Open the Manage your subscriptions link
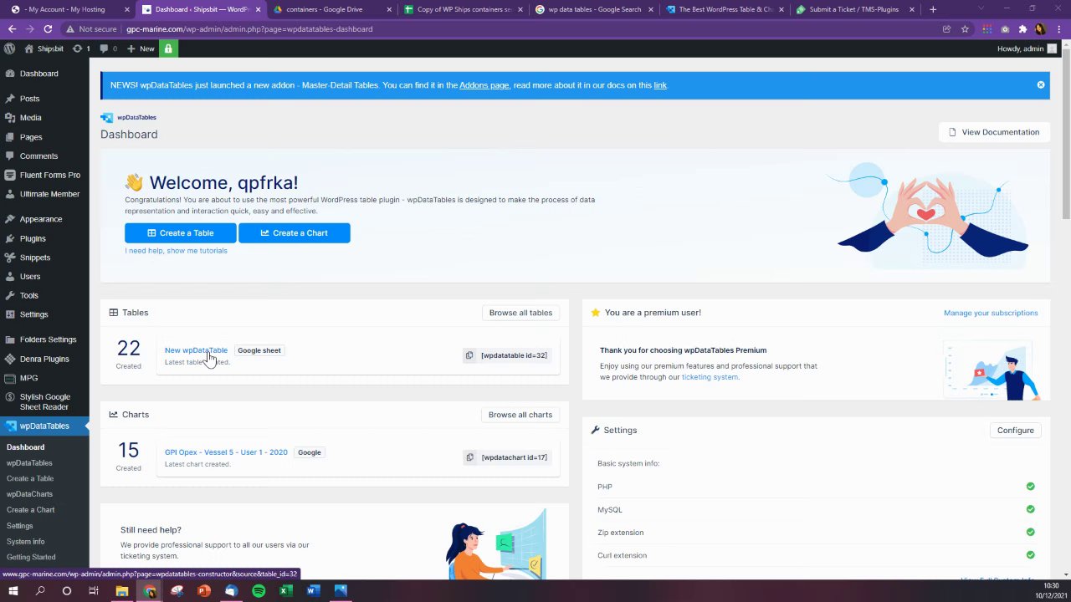This screenshot has width=1071, height=602. (991, 313)
